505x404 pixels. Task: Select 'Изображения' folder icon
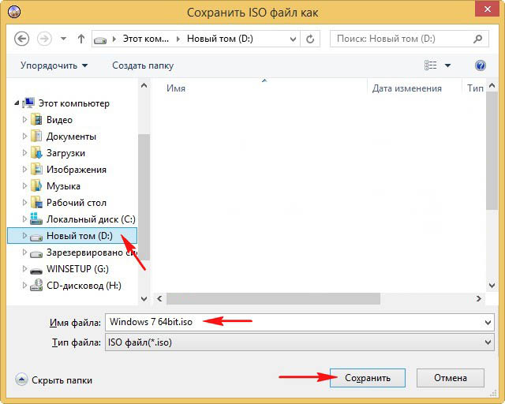pyautogui.click(x=36, y=169)
